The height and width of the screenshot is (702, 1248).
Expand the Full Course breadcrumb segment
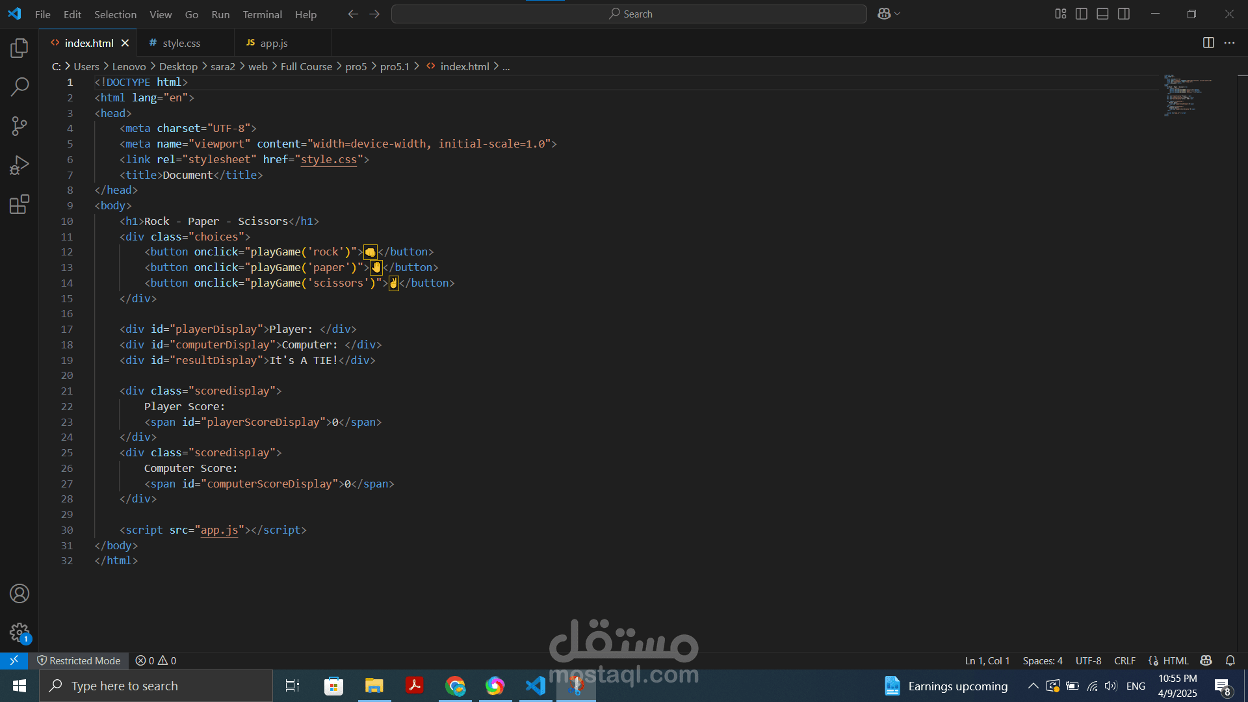tap(306, 66)
